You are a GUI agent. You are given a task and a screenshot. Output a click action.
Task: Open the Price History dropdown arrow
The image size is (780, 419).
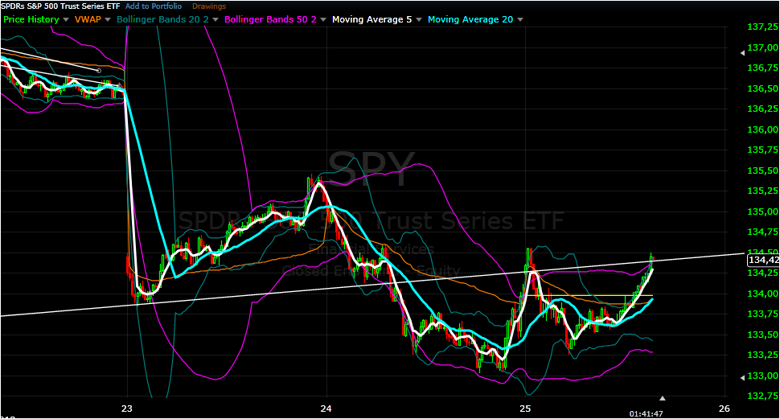pyautogui.click(x=66, y=20)
